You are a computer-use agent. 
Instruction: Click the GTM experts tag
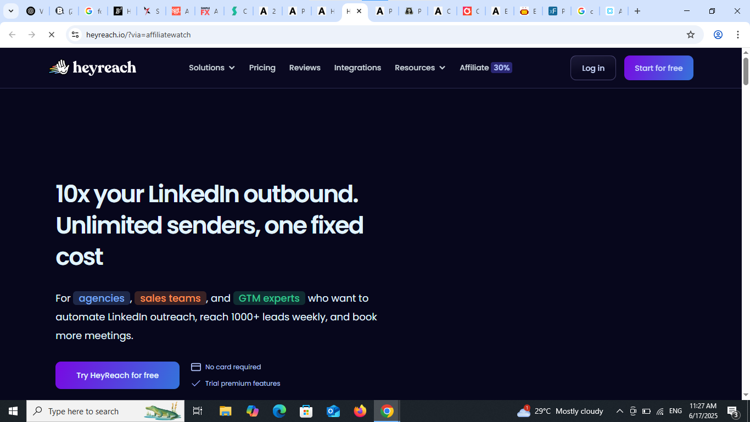click(x=269, y=298)
